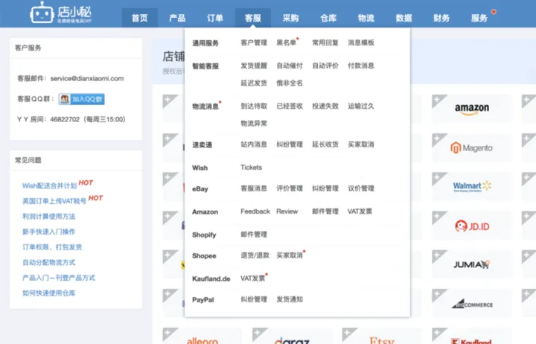
Task: Click the 加入QQ群 button
Action: (x=82, y=99)
